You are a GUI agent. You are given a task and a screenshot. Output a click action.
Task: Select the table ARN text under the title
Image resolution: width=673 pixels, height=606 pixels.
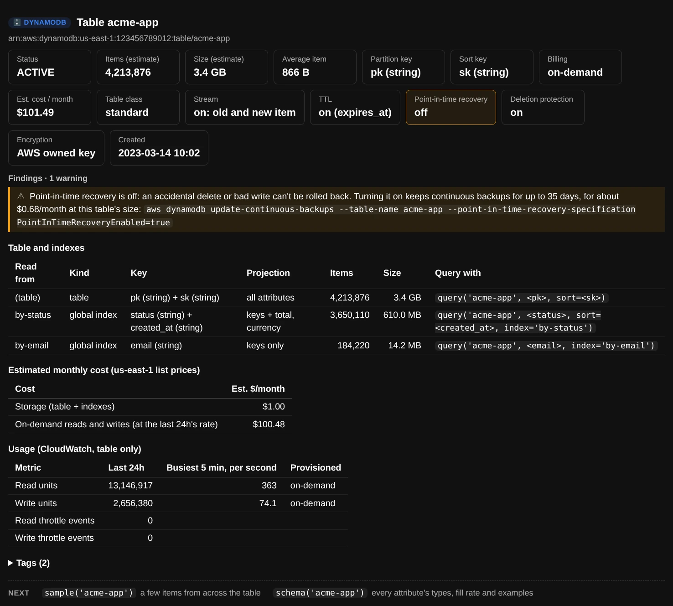click(x=119, y=38)
